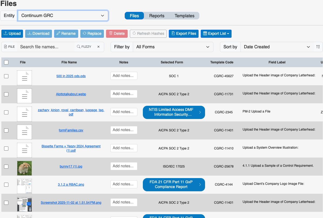This screenshot has height=218, width=323.
Task: Click the Rename pencil button
Action: [x=66, y=33]
